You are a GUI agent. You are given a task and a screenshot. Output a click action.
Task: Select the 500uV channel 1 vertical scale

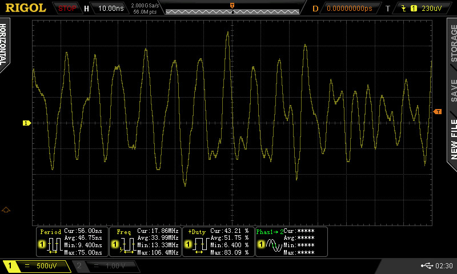[x=47, y=265]
